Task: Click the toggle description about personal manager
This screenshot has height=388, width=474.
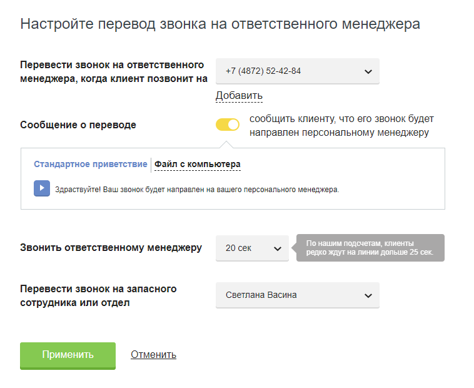Action: point(341,125)
